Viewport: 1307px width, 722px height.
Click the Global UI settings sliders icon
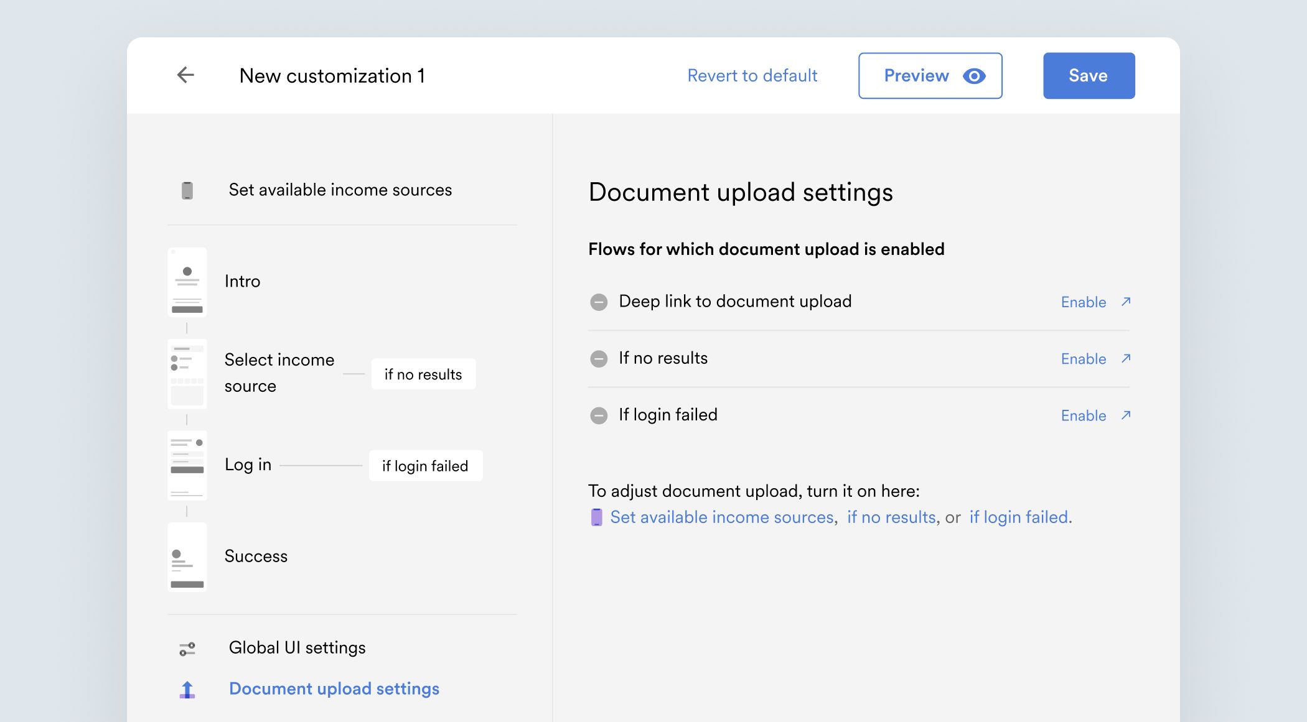187,649
